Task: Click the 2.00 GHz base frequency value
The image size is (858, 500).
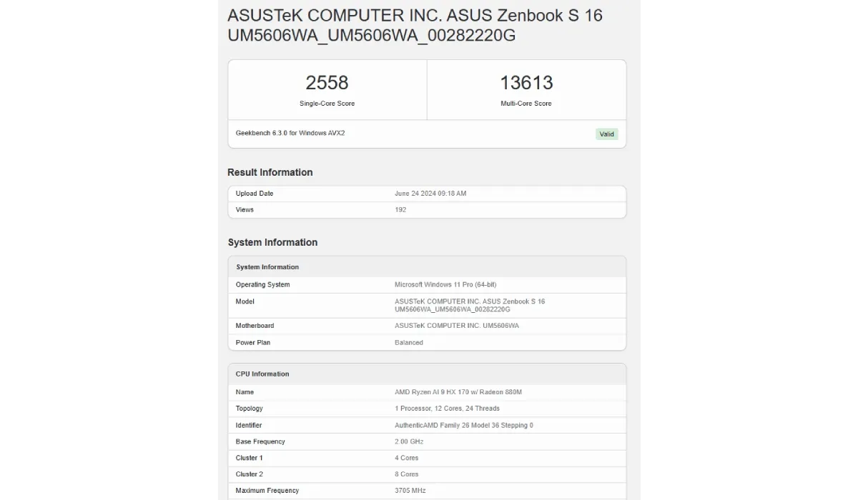Action: pyautogui.click(x=410, y=441)
